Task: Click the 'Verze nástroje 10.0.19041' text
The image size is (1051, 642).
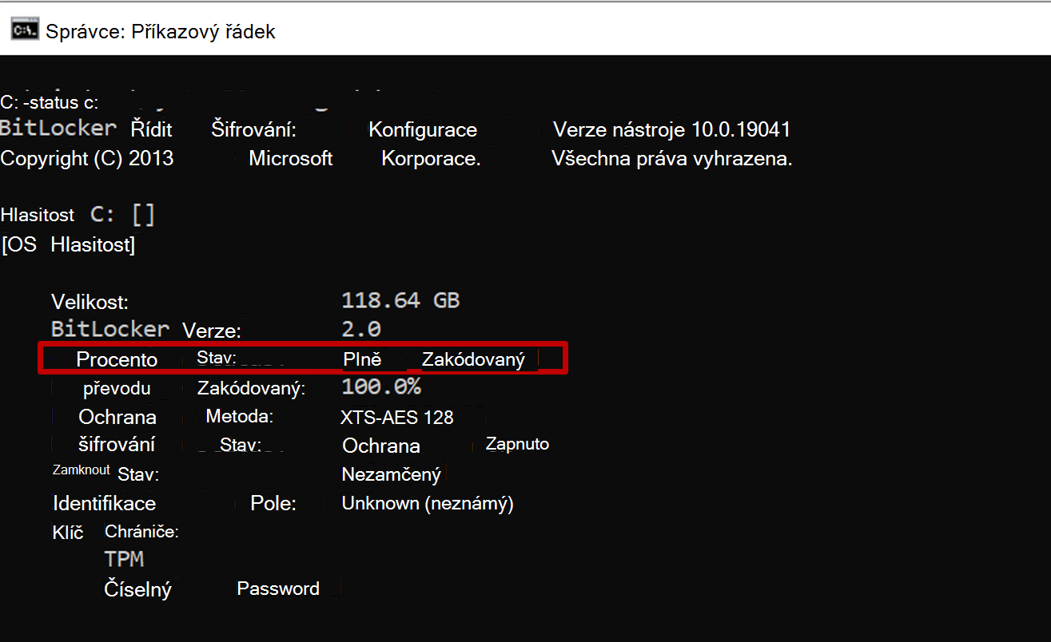Action: [x=672, y=130]
